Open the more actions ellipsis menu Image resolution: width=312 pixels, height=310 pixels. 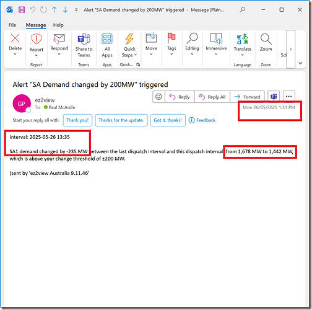pyautogui.click(x=288, y=97)
